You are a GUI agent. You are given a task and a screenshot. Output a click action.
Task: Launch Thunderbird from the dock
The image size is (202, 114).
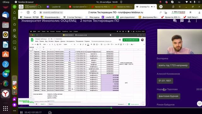coord(6,15)
